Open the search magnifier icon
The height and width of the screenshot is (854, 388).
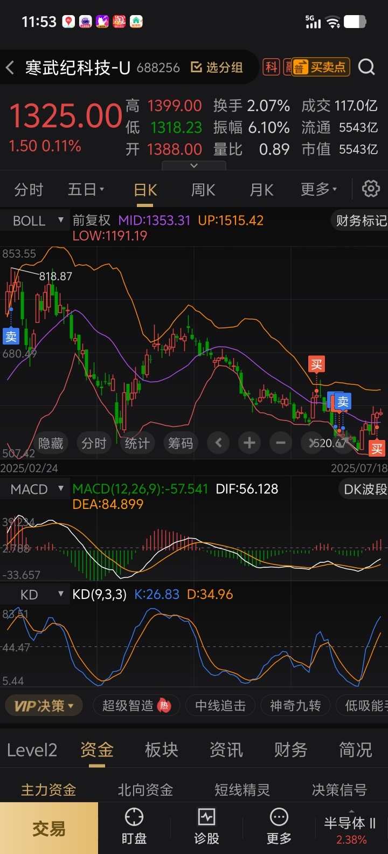pyautogui.click(x=367, y=67)
